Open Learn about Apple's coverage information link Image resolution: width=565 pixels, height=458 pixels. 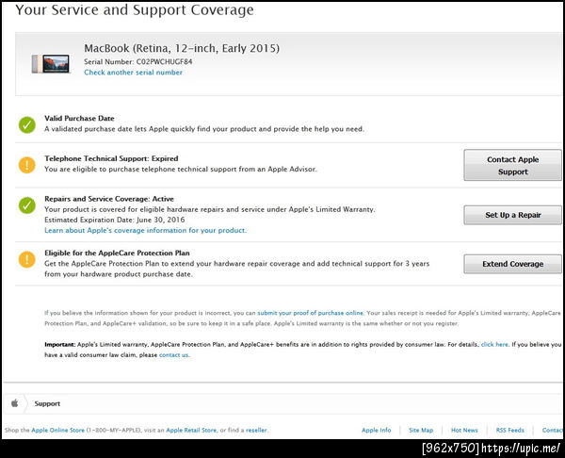pyautogui.click(x=146, y=231)
